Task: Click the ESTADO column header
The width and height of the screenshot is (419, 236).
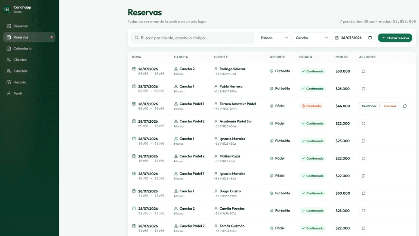Action: (x=306, y=57)
